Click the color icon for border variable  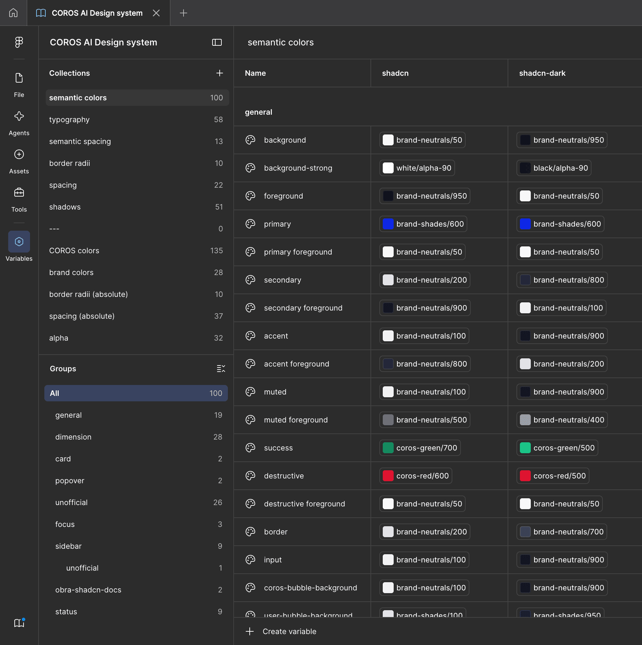point(250,532)
